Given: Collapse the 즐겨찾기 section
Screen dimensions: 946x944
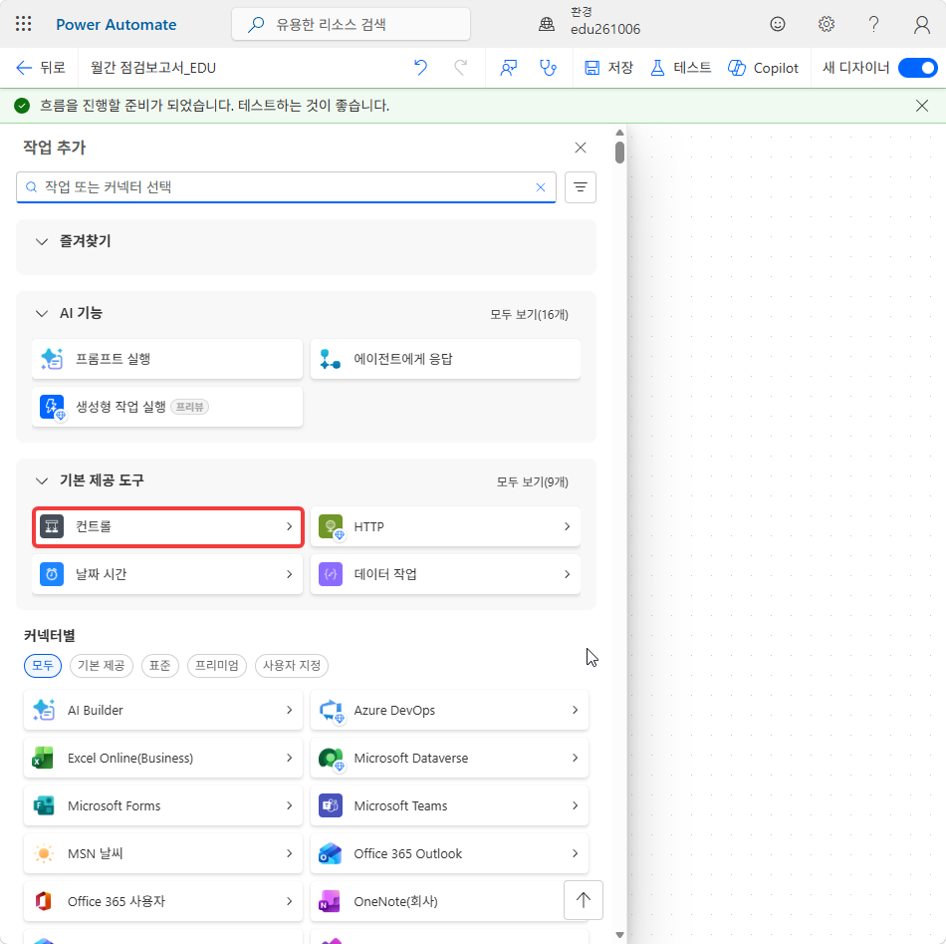Looking at the screenshot, I should (x=42, y=241).
